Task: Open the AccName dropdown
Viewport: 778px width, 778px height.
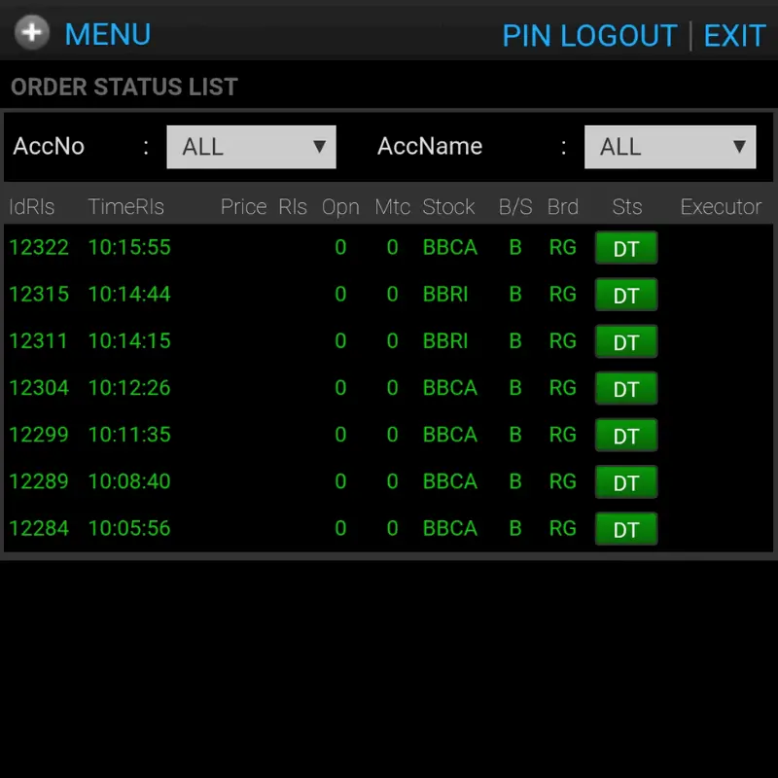Action: tap(670, 146)
